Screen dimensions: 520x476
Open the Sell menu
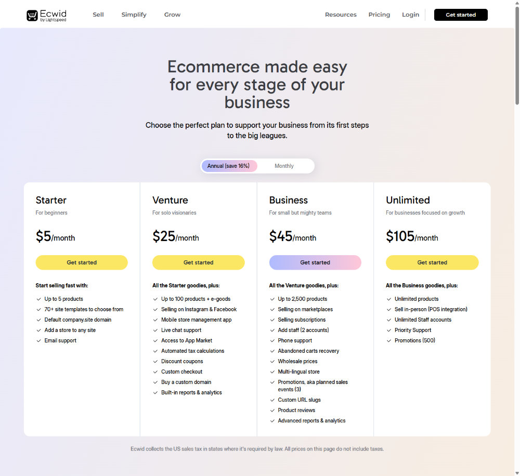click(x=98, y=15)
